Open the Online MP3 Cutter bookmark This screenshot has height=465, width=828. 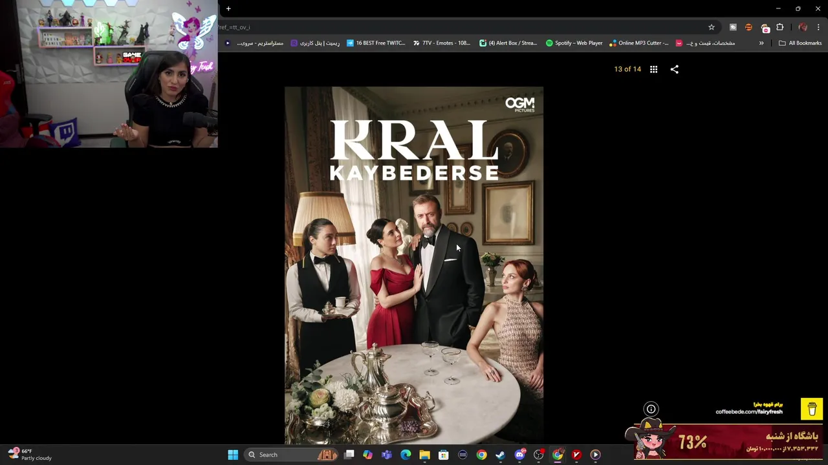(x=639, y=43)
